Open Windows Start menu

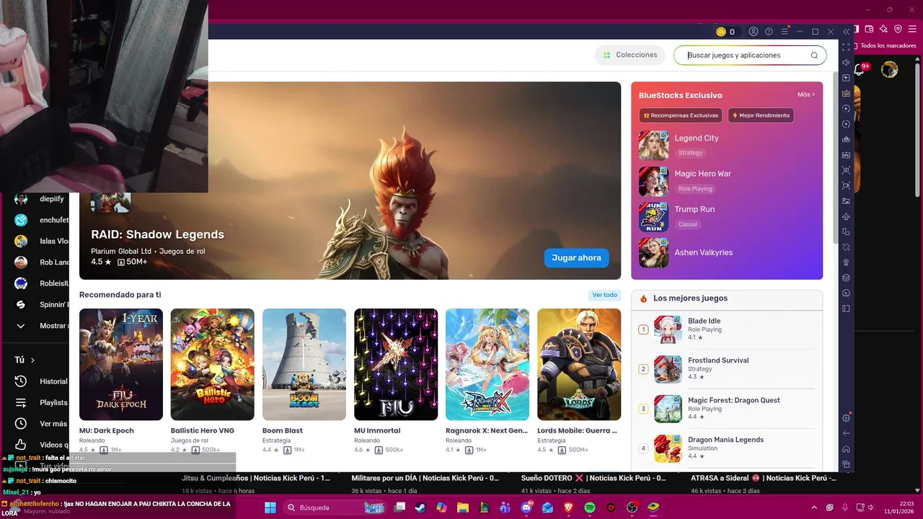pos(270,507)
